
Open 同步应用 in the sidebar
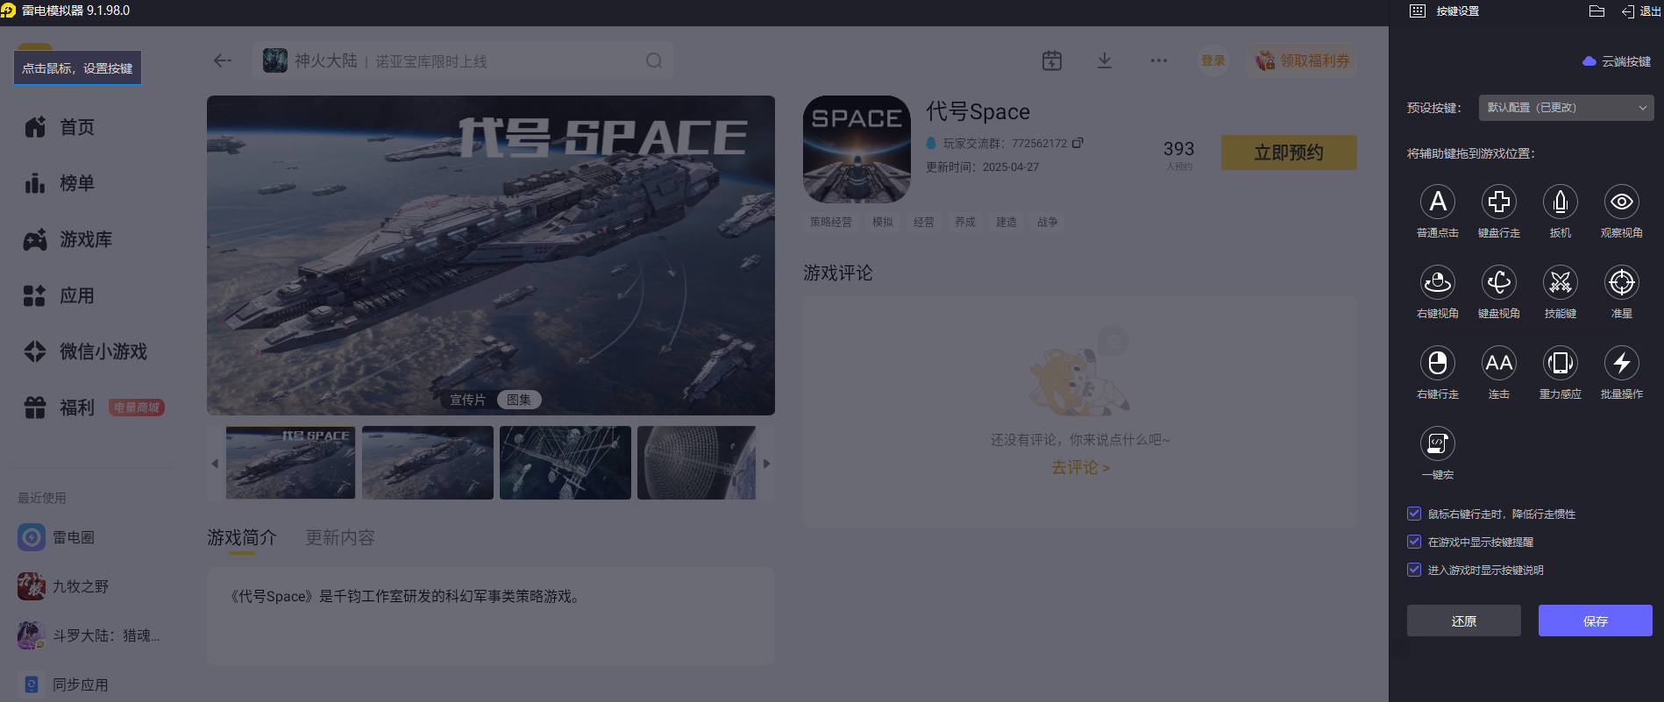tap(63, 684)
